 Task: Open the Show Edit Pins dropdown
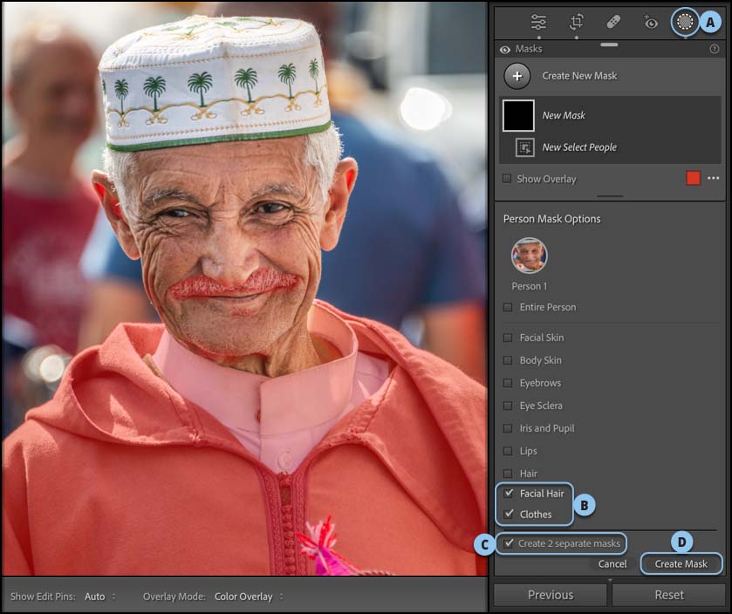click(x=100, y=597)
